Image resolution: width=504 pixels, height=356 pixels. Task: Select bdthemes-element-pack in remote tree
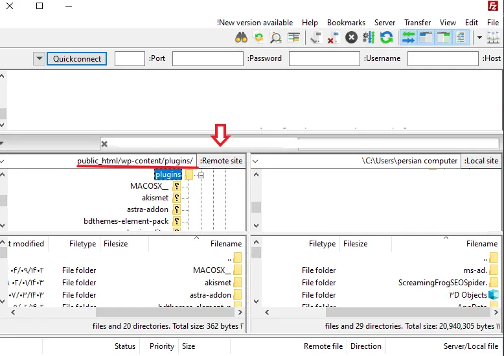click(x=126, y=221)
